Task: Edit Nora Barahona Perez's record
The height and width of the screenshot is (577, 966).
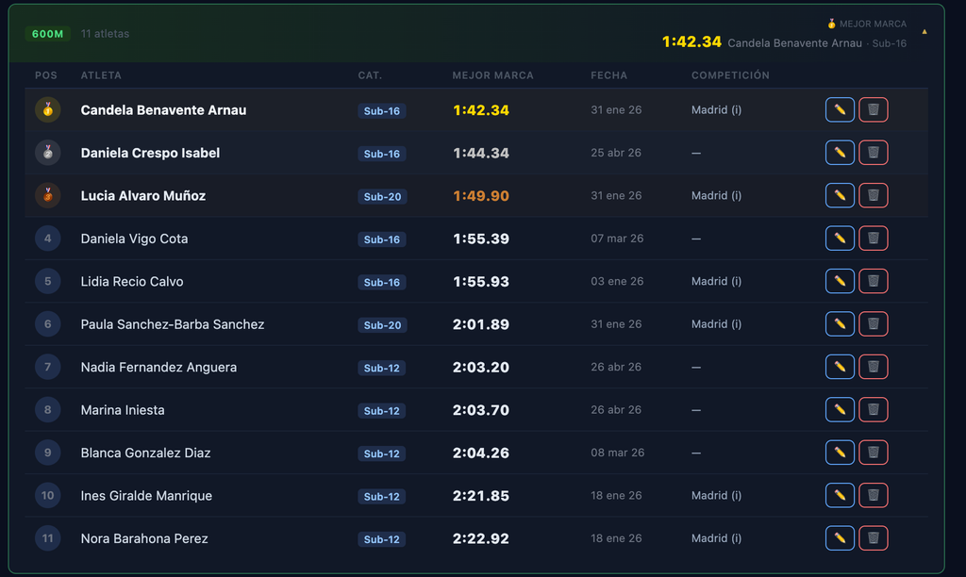Action: coord(839,537)
